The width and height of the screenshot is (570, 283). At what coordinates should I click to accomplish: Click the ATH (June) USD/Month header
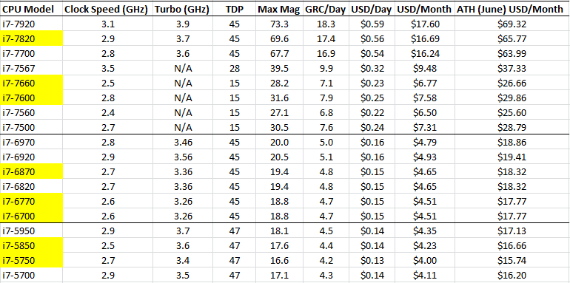coord(512,10)
